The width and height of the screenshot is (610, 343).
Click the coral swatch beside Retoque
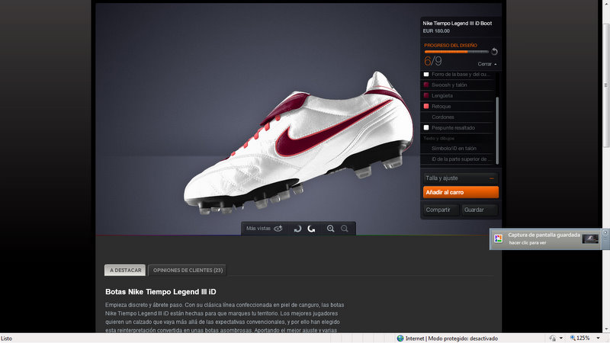[426, 106]
